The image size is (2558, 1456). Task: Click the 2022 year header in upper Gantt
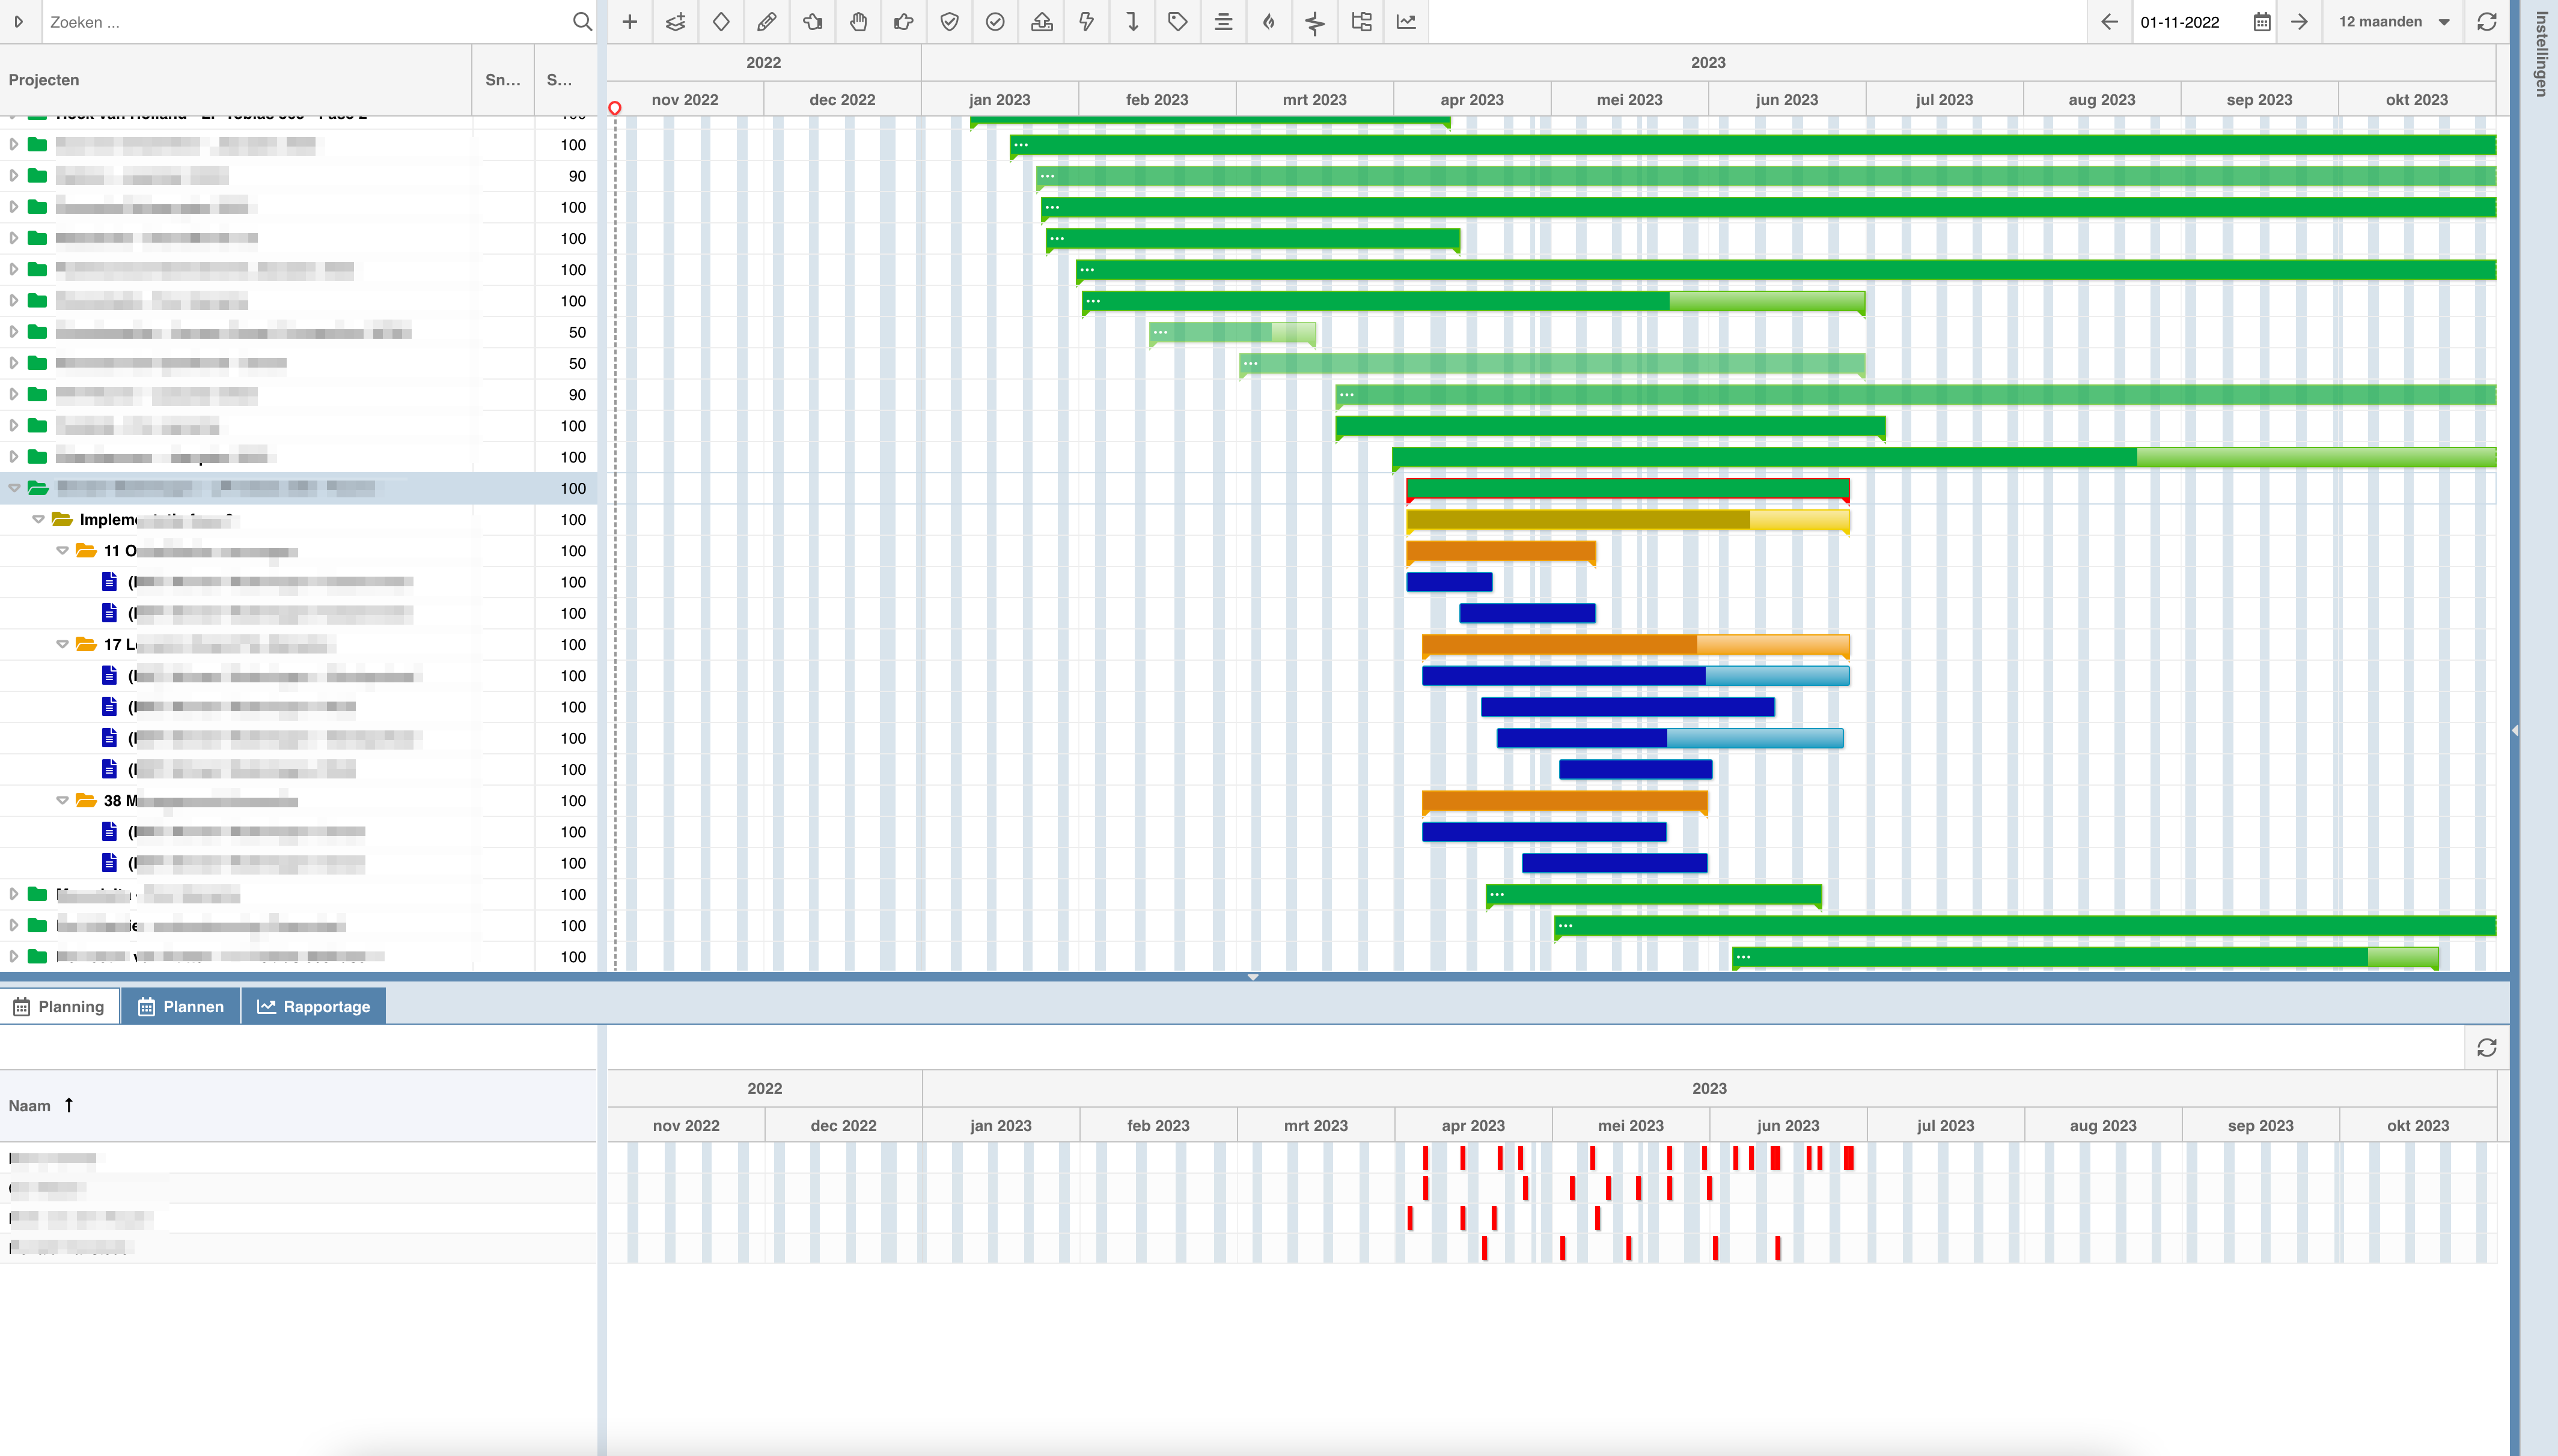[763, 62]
